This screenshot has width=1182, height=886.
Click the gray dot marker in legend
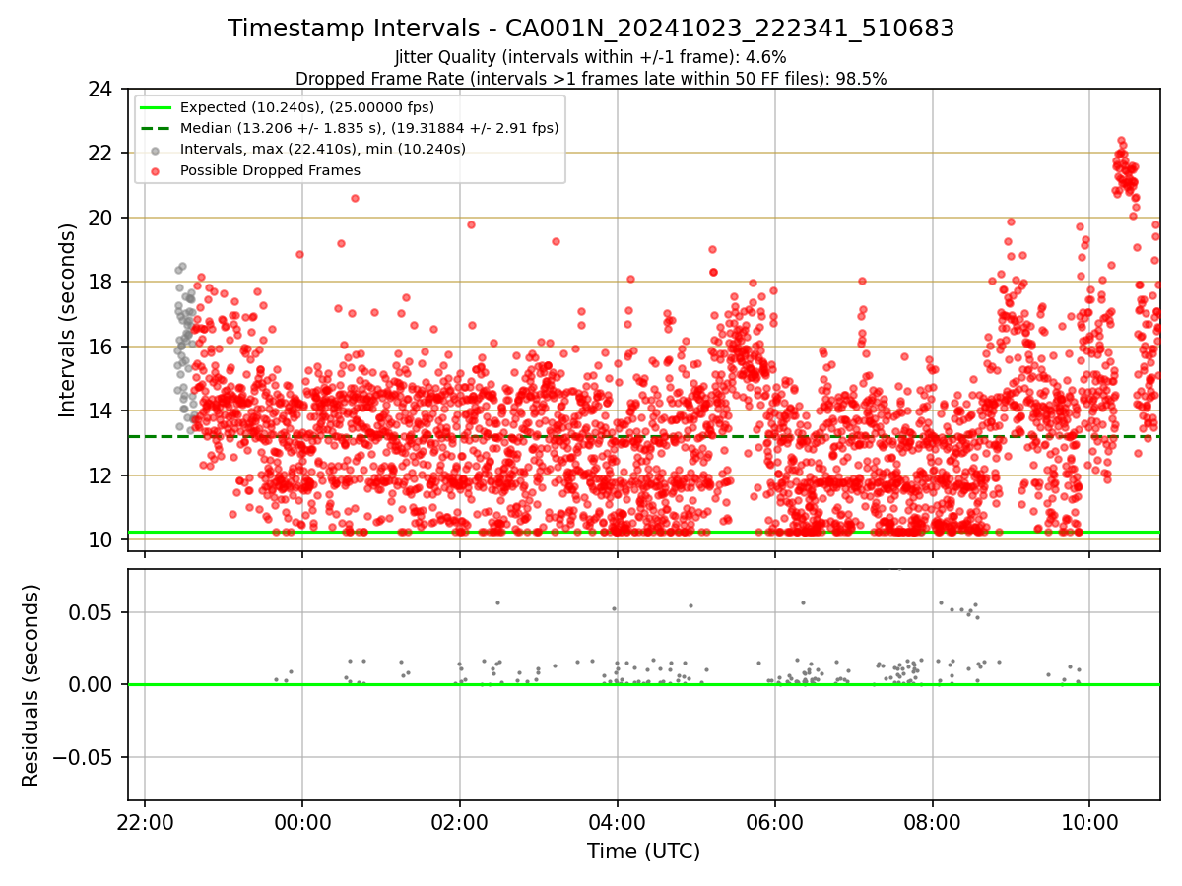(x=157, y=150)
